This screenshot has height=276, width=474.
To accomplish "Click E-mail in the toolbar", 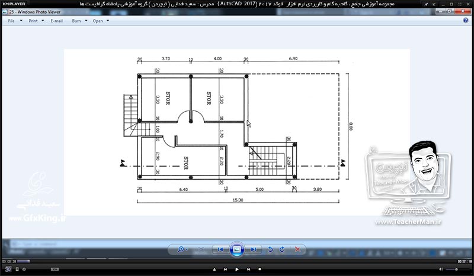I will [x=56, y=21].
